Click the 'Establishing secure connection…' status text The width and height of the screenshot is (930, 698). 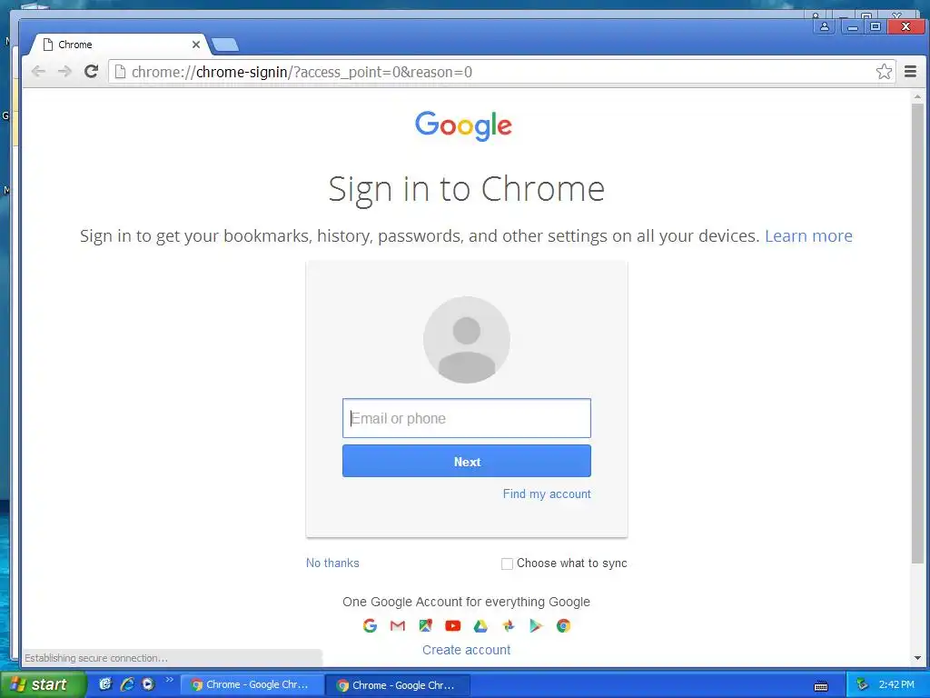coord(96,658)
